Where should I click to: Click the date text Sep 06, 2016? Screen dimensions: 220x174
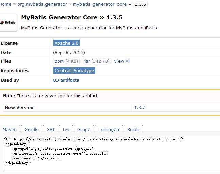(x=69, y=53)
